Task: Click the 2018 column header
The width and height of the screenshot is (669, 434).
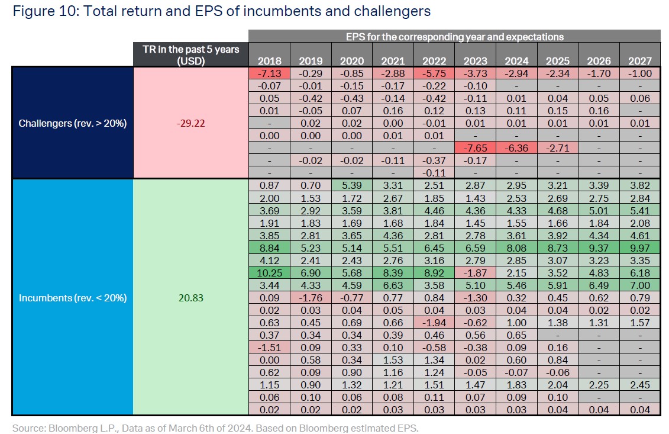Action: point(270,60)
